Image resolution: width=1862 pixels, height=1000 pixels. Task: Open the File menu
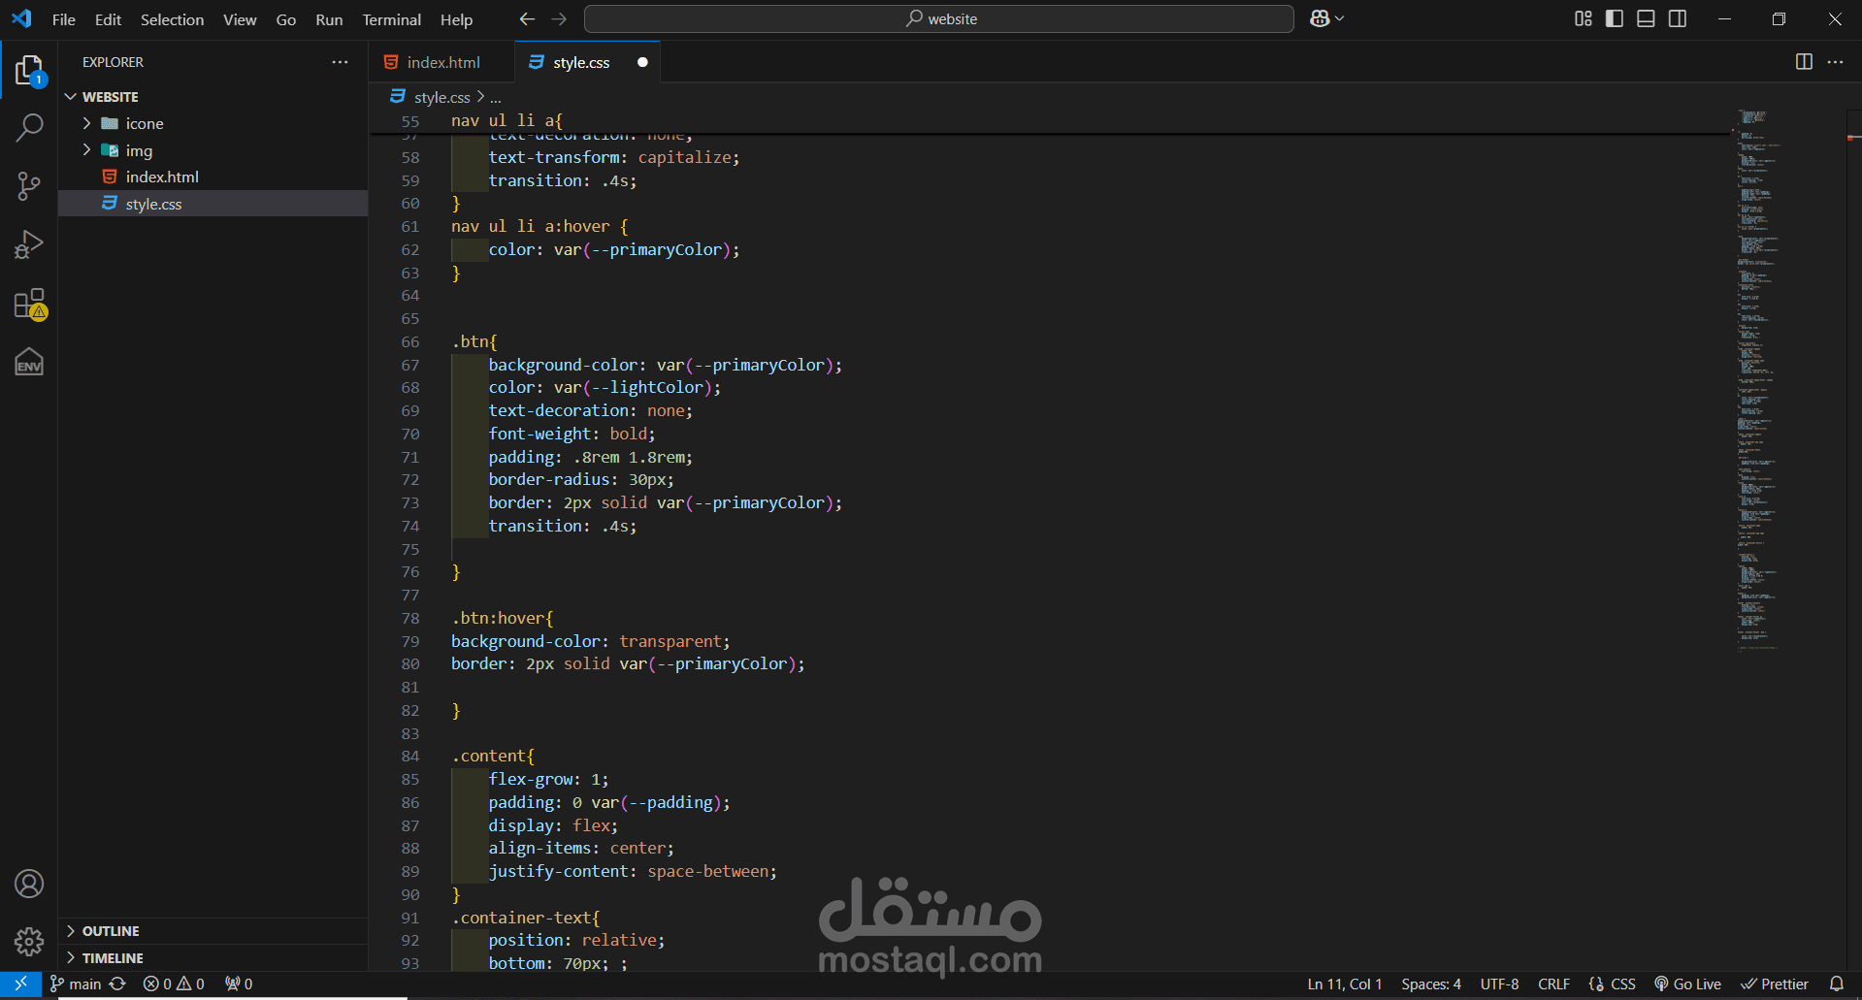coord(64,19)
